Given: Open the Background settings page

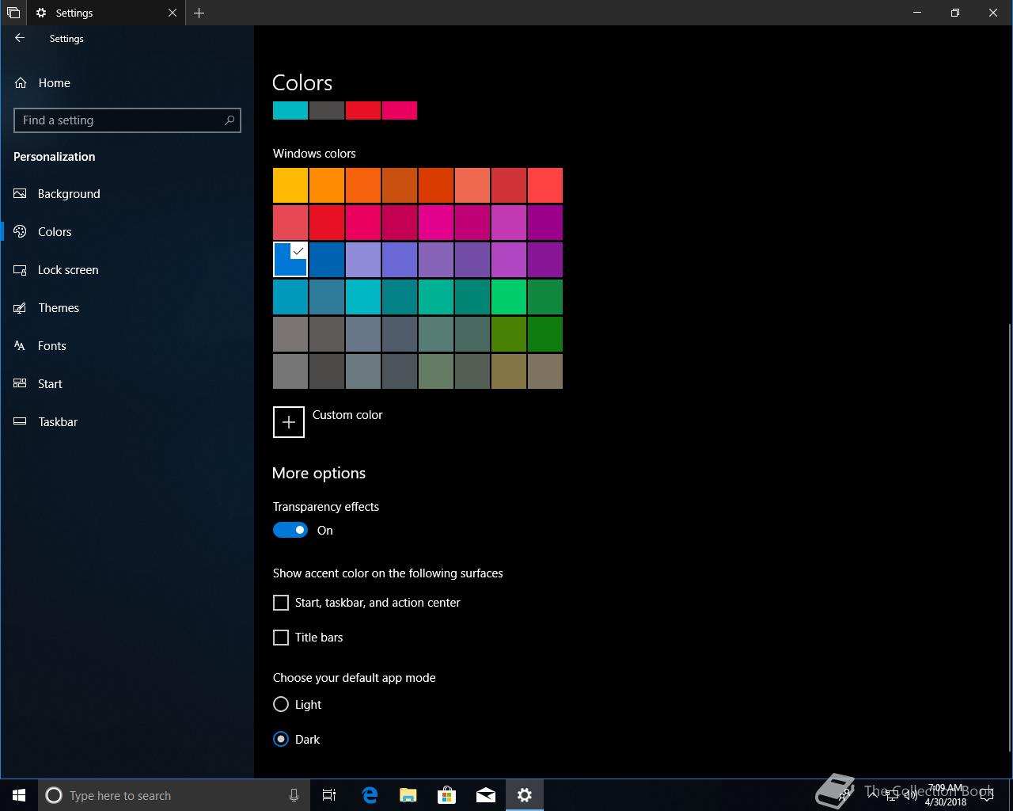Looking at the screenshot, I should [69, 194].
